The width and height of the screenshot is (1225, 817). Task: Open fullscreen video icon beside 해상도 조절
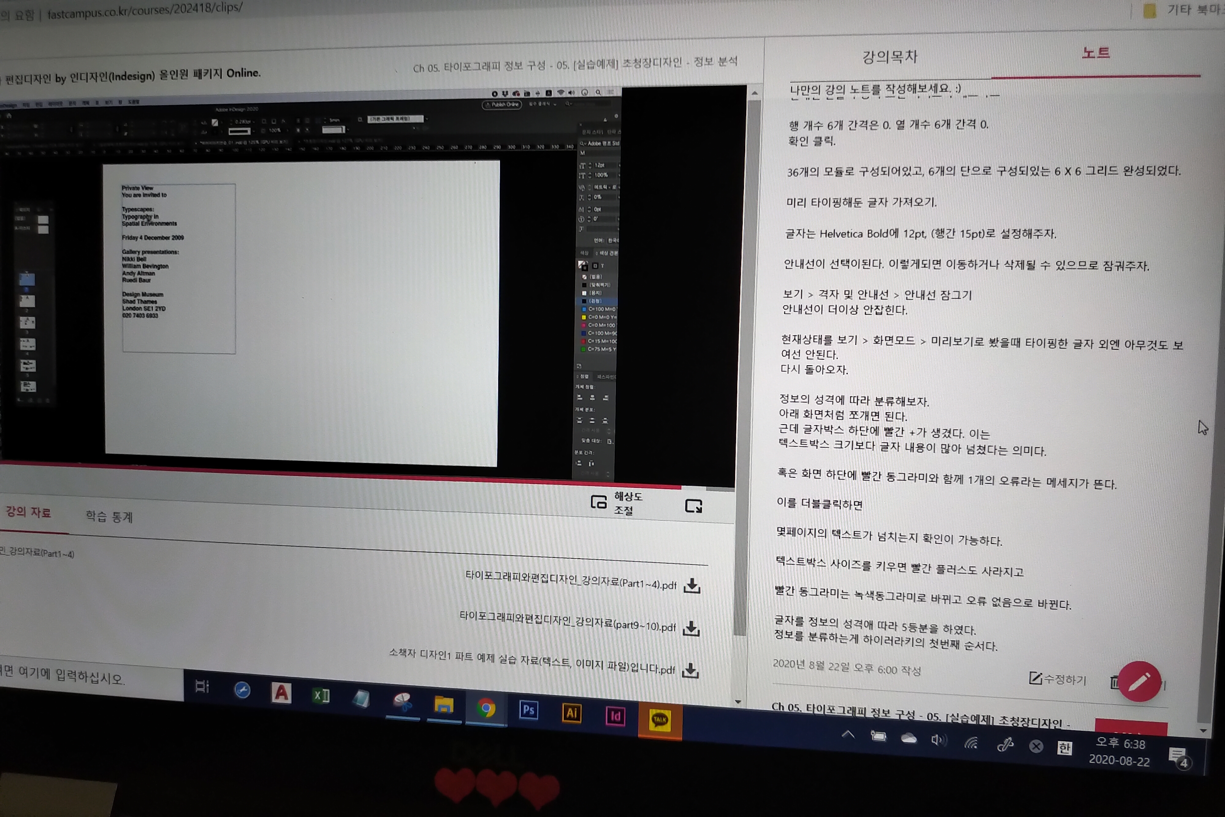(693, 505)
